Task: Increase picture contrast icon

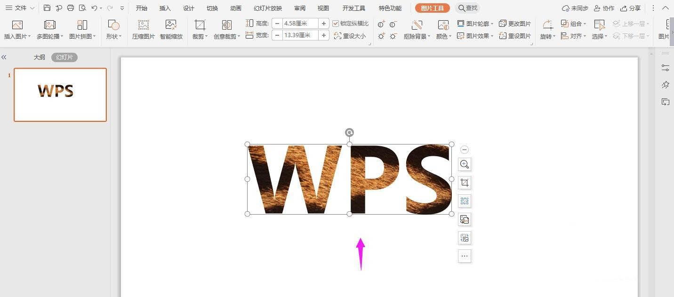Action: pyautogui.click(x=381, y=24)
